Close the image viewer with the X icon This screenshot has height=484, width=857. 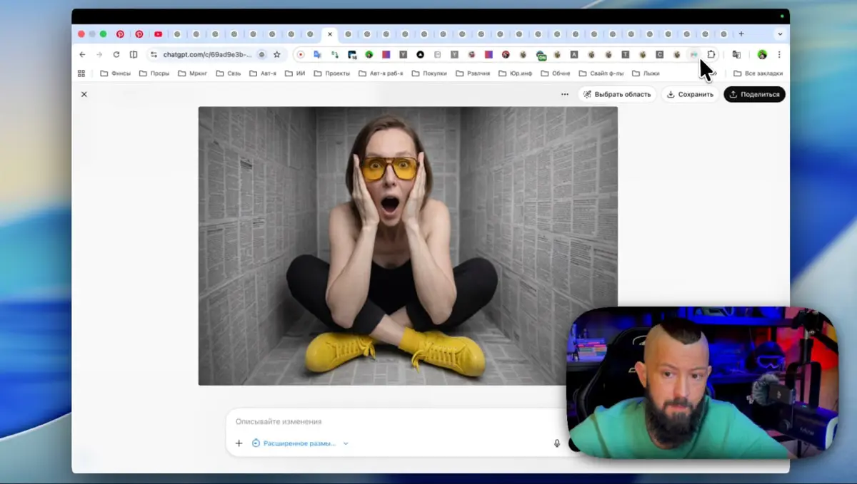[x=84, y=94]
